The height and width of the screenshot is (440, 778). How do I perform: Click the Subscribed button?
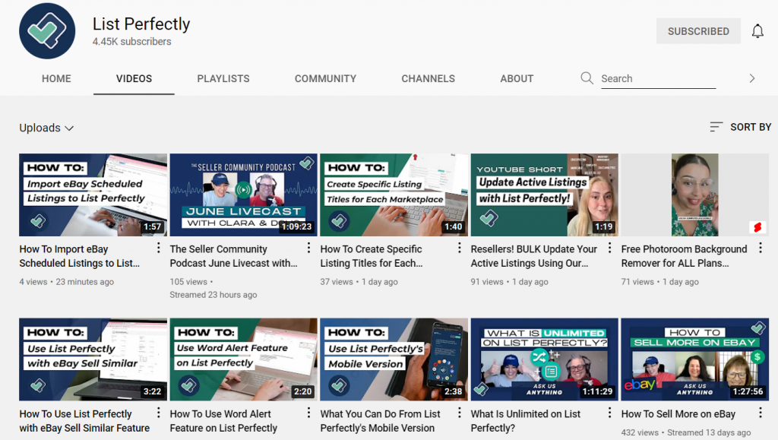click(x=698, y=31)
